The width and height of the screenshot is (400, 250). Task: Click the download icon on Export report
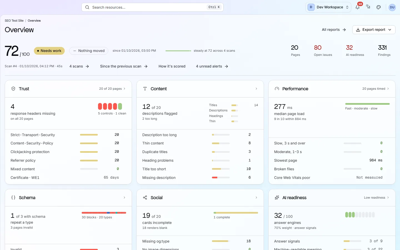point(358,30)
